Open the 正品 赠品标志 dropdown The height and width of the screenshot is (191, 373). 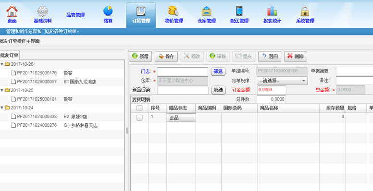tap(181, 118)
